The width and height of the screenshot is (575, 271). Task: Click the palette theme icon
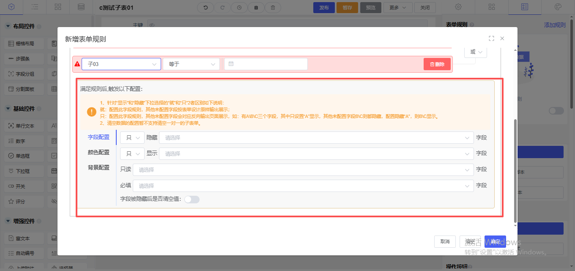[558, 7]
